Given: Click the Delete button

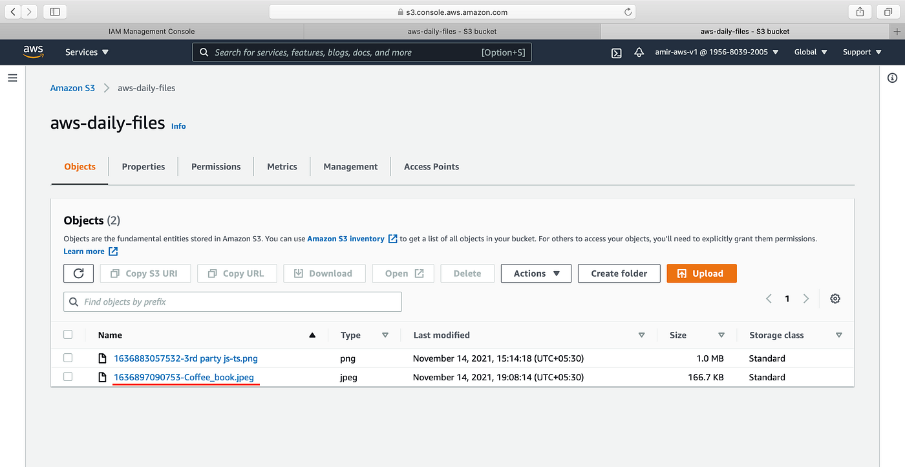Looking at the screenshot, I should pos(467,274).
